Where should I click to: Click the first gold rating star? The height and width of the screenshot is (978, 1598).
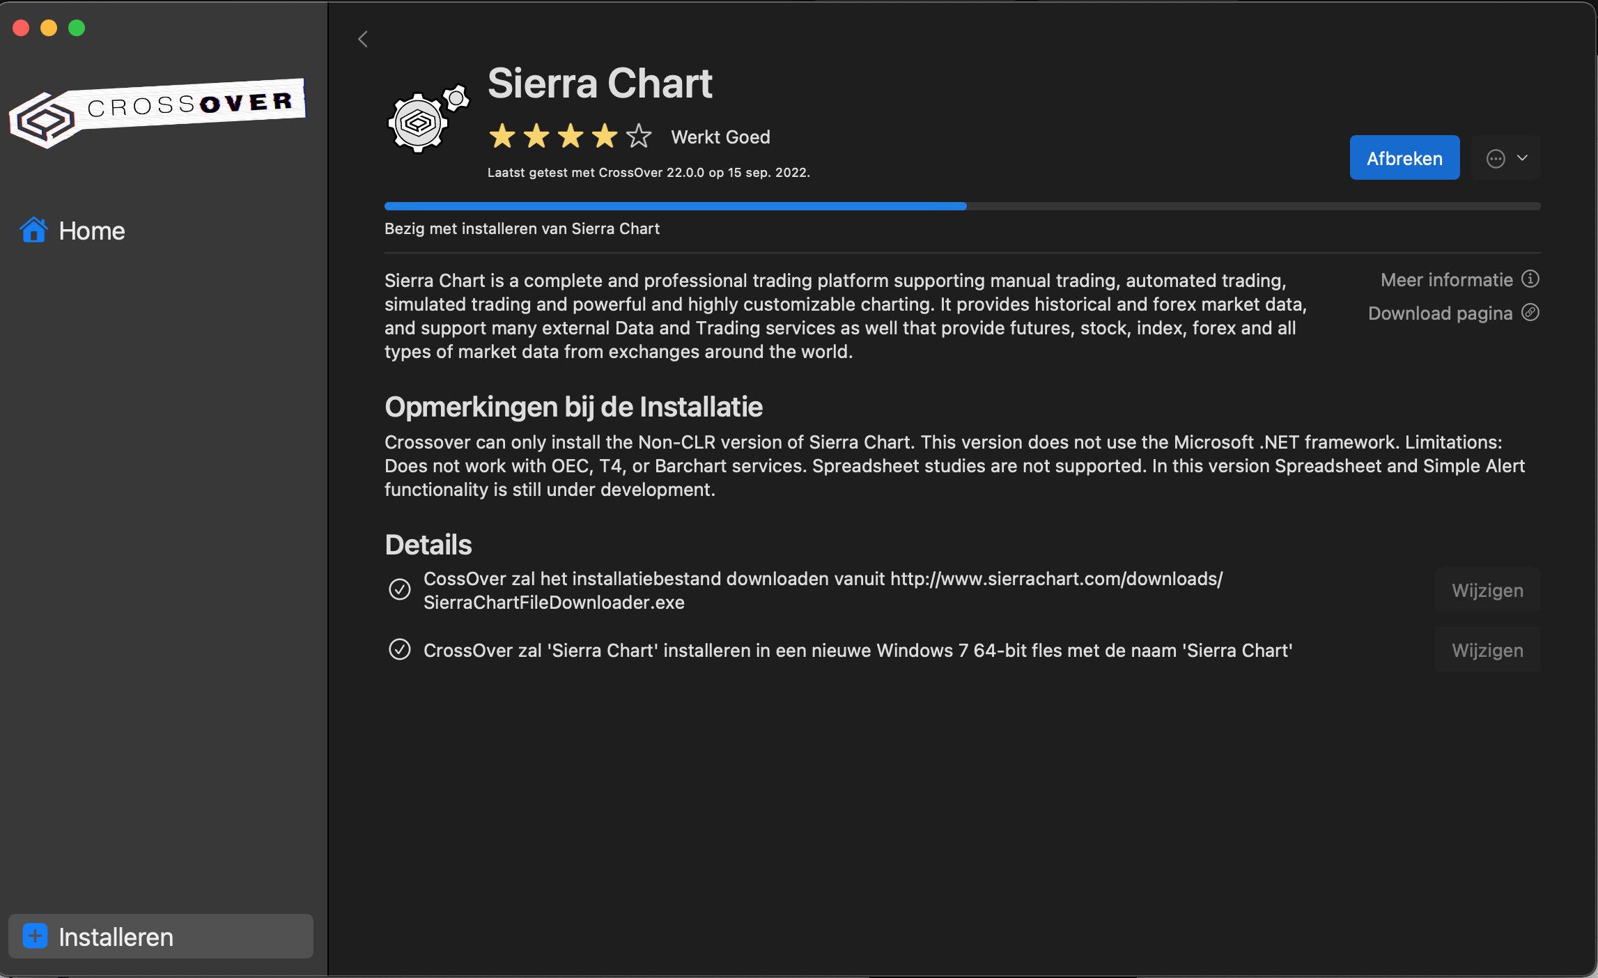click(x=502, y=137)
